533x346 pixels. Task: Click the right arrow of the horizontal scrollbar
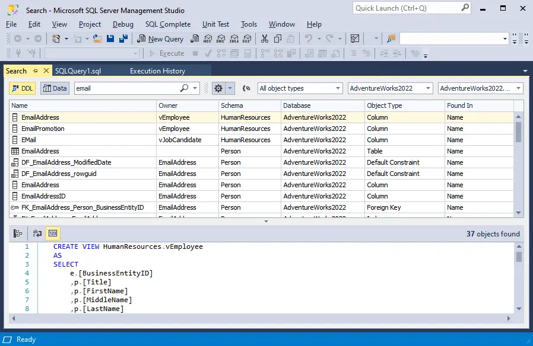click(509, 319)
